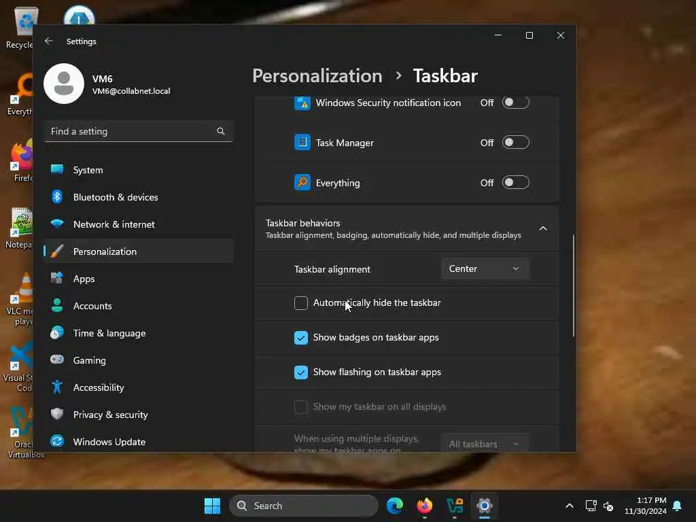Viewport: 696px width, 522px height.
Task: Toggle Windows Security notification icon switch
Action: point(515,102)
